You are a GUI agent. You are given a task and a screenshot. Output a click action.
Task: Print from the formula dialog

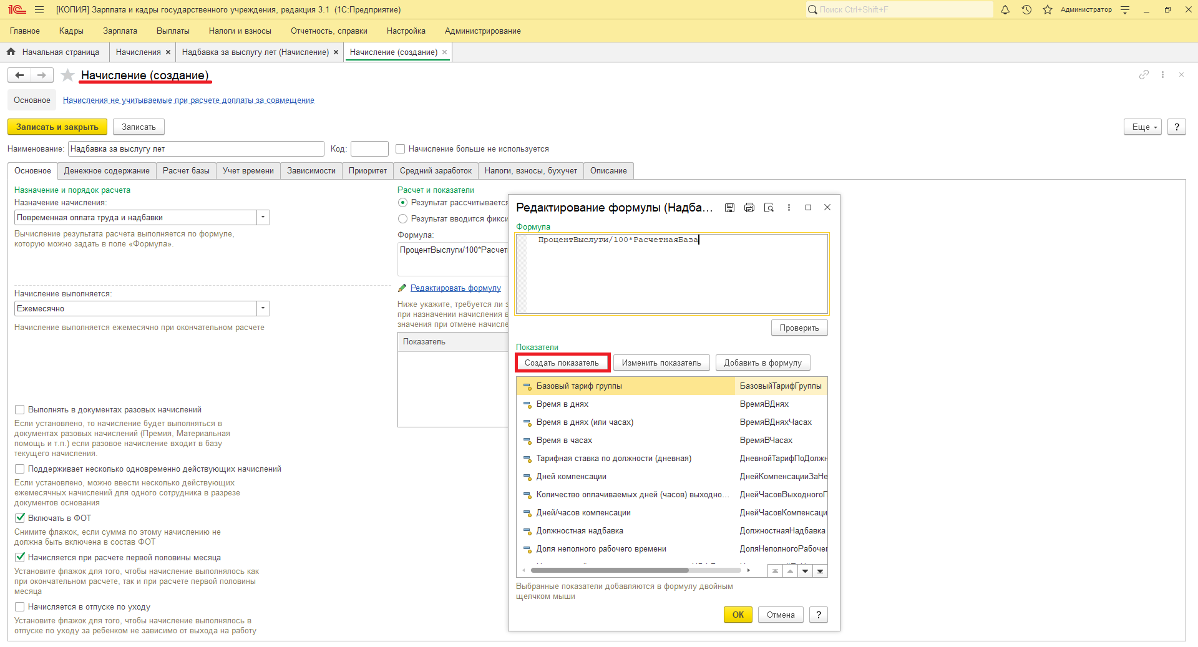coord(749,208)
